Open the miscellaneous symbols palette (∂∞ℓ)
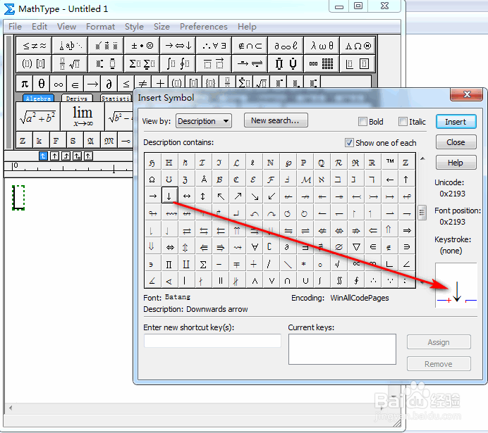The height and width of the screenshot is (433, 488). pyautogui.click(x=286, y=46)
